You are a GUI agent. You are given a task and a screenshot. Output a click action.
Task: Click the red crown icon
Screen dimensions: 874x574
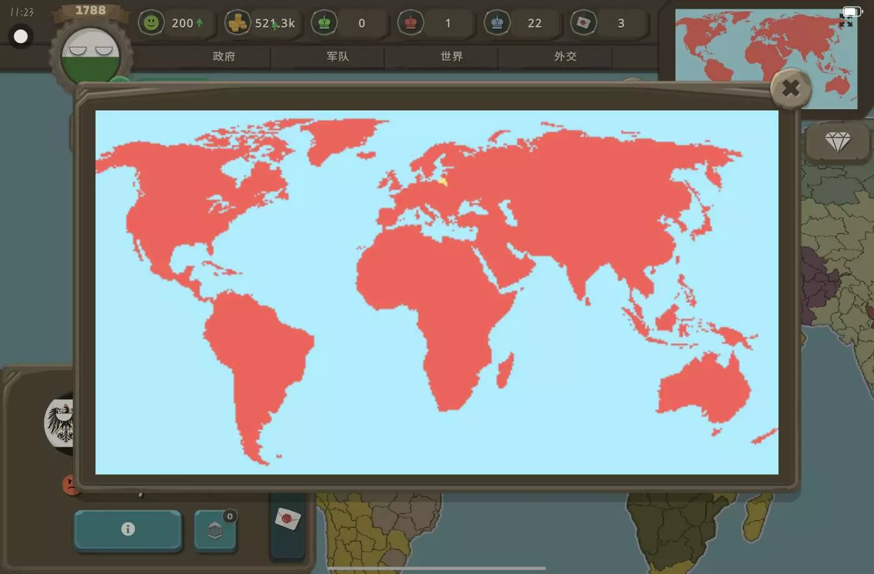click(411, 23)
